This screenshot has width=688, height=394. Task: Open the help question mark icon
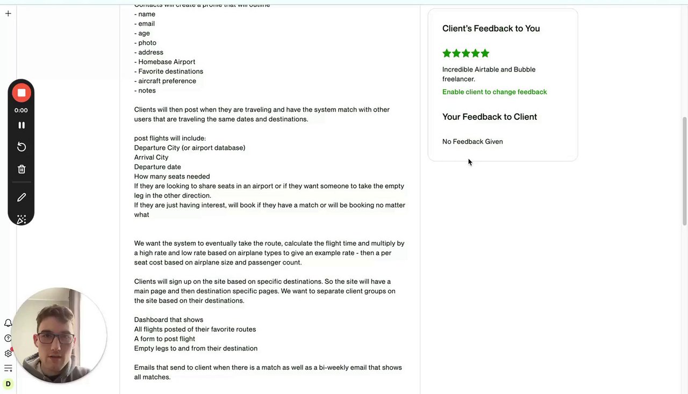click(x=8, y=338)
